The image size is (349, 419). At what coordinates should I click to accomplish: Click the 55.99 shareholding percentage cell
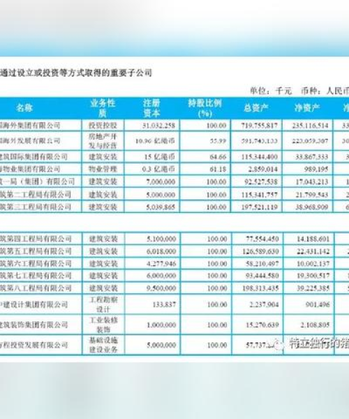218,141
